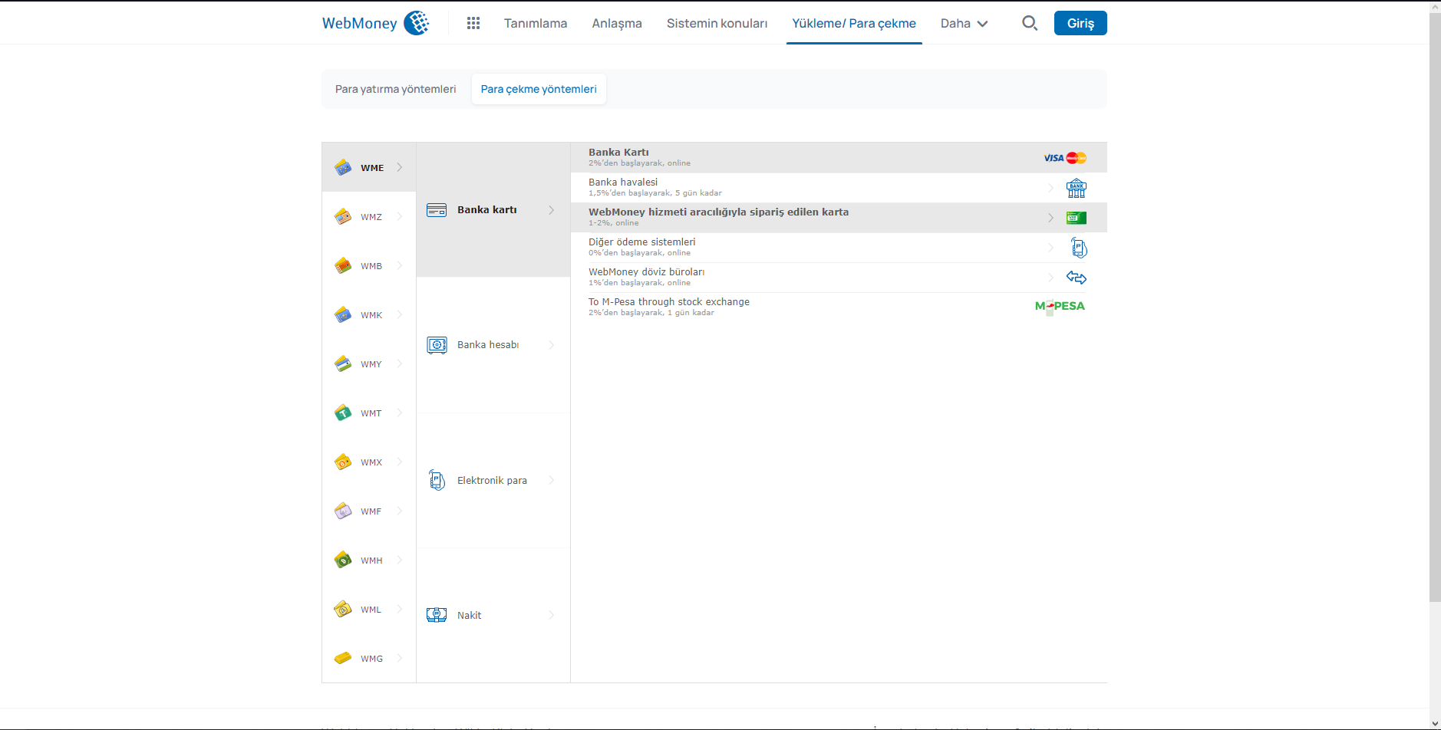
Task: Expand the WMY row chevron
Action: point(400,363)
